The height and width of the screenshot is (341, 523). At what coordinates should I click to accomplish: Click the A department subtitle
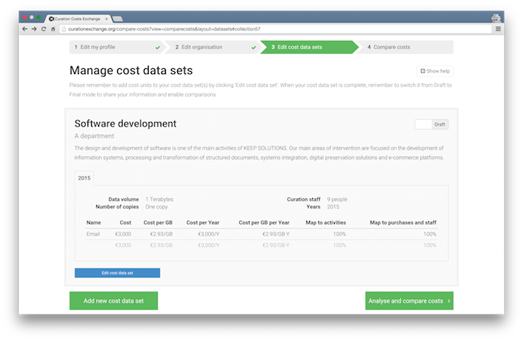(94, 136)
